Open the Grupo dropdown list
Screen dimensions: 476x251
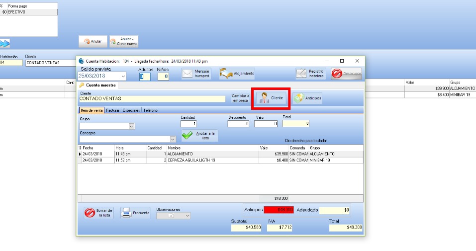tap(132, 126)
